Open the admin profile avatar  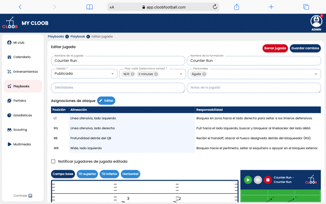[x=316, y=21]
